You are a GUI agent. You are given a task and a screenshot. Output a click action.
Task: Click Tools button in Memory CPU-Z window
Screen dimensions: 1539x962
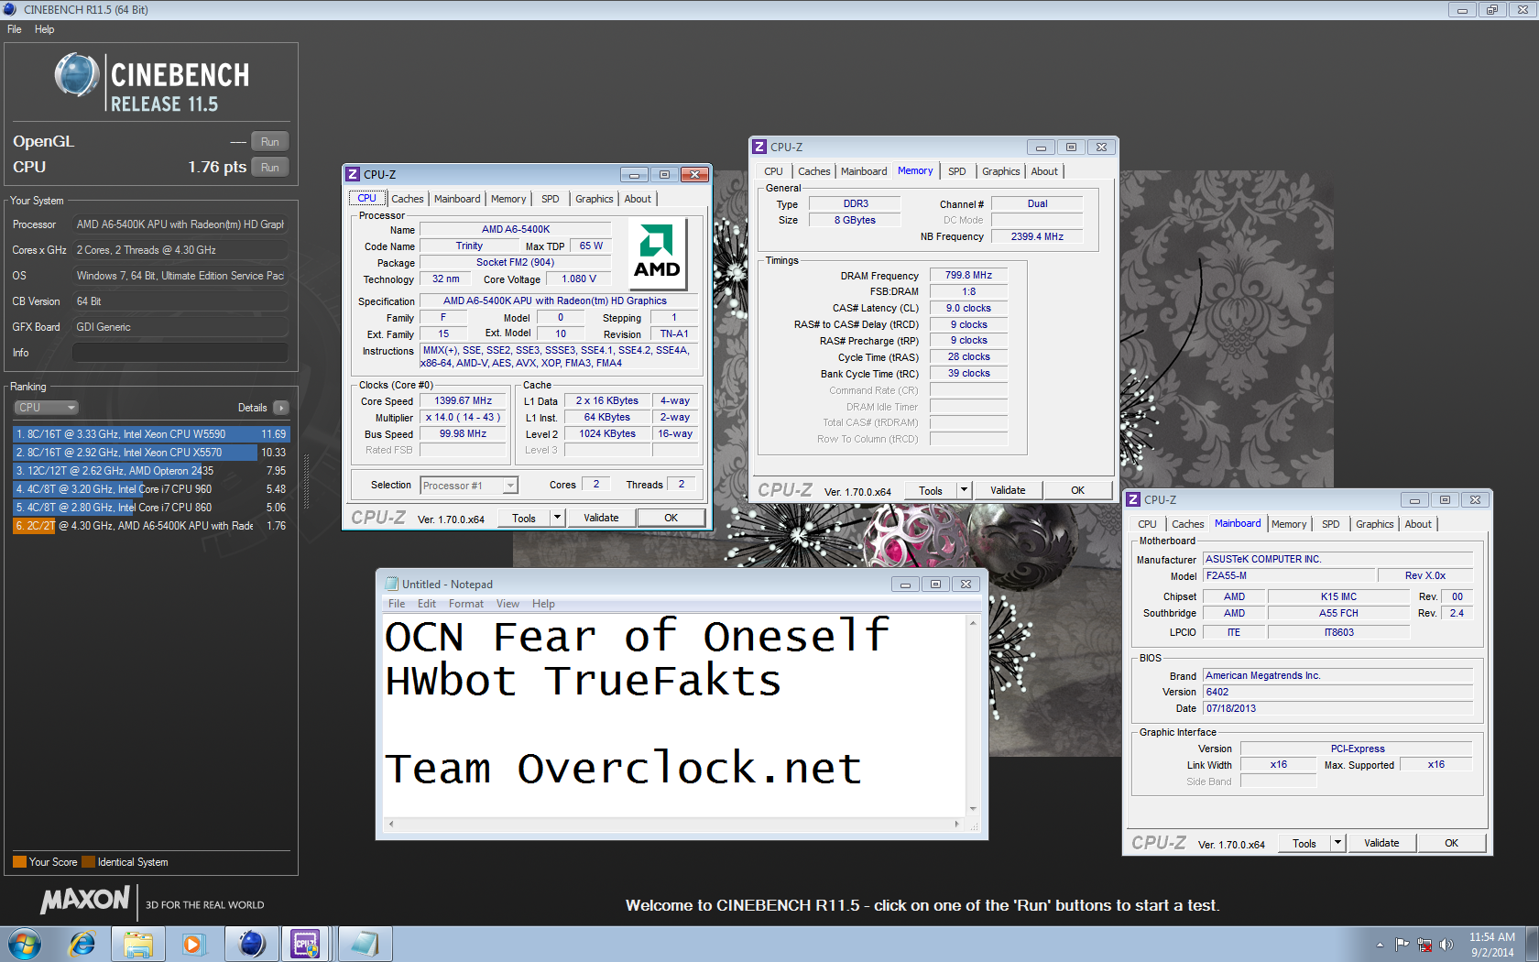[x=931, y=490]
